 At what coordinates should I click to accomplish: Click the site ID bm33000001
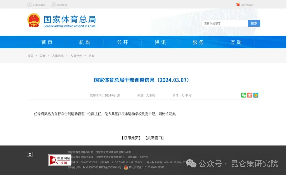tap(90, 167)
